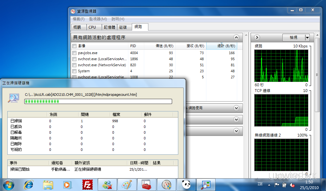Switch to the CPU tab
Screen dimensions: 326x191
point(92,27)
